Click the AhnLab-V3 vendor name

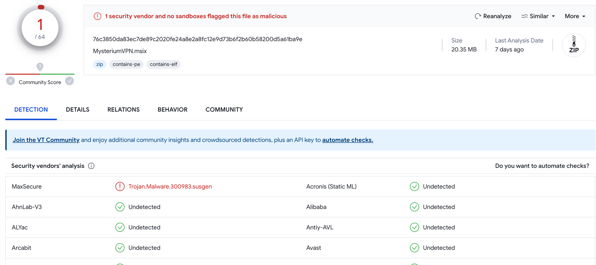click(x=27, y=207)
